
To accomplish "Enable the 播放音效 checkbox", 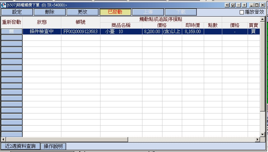I will (242, 12).
